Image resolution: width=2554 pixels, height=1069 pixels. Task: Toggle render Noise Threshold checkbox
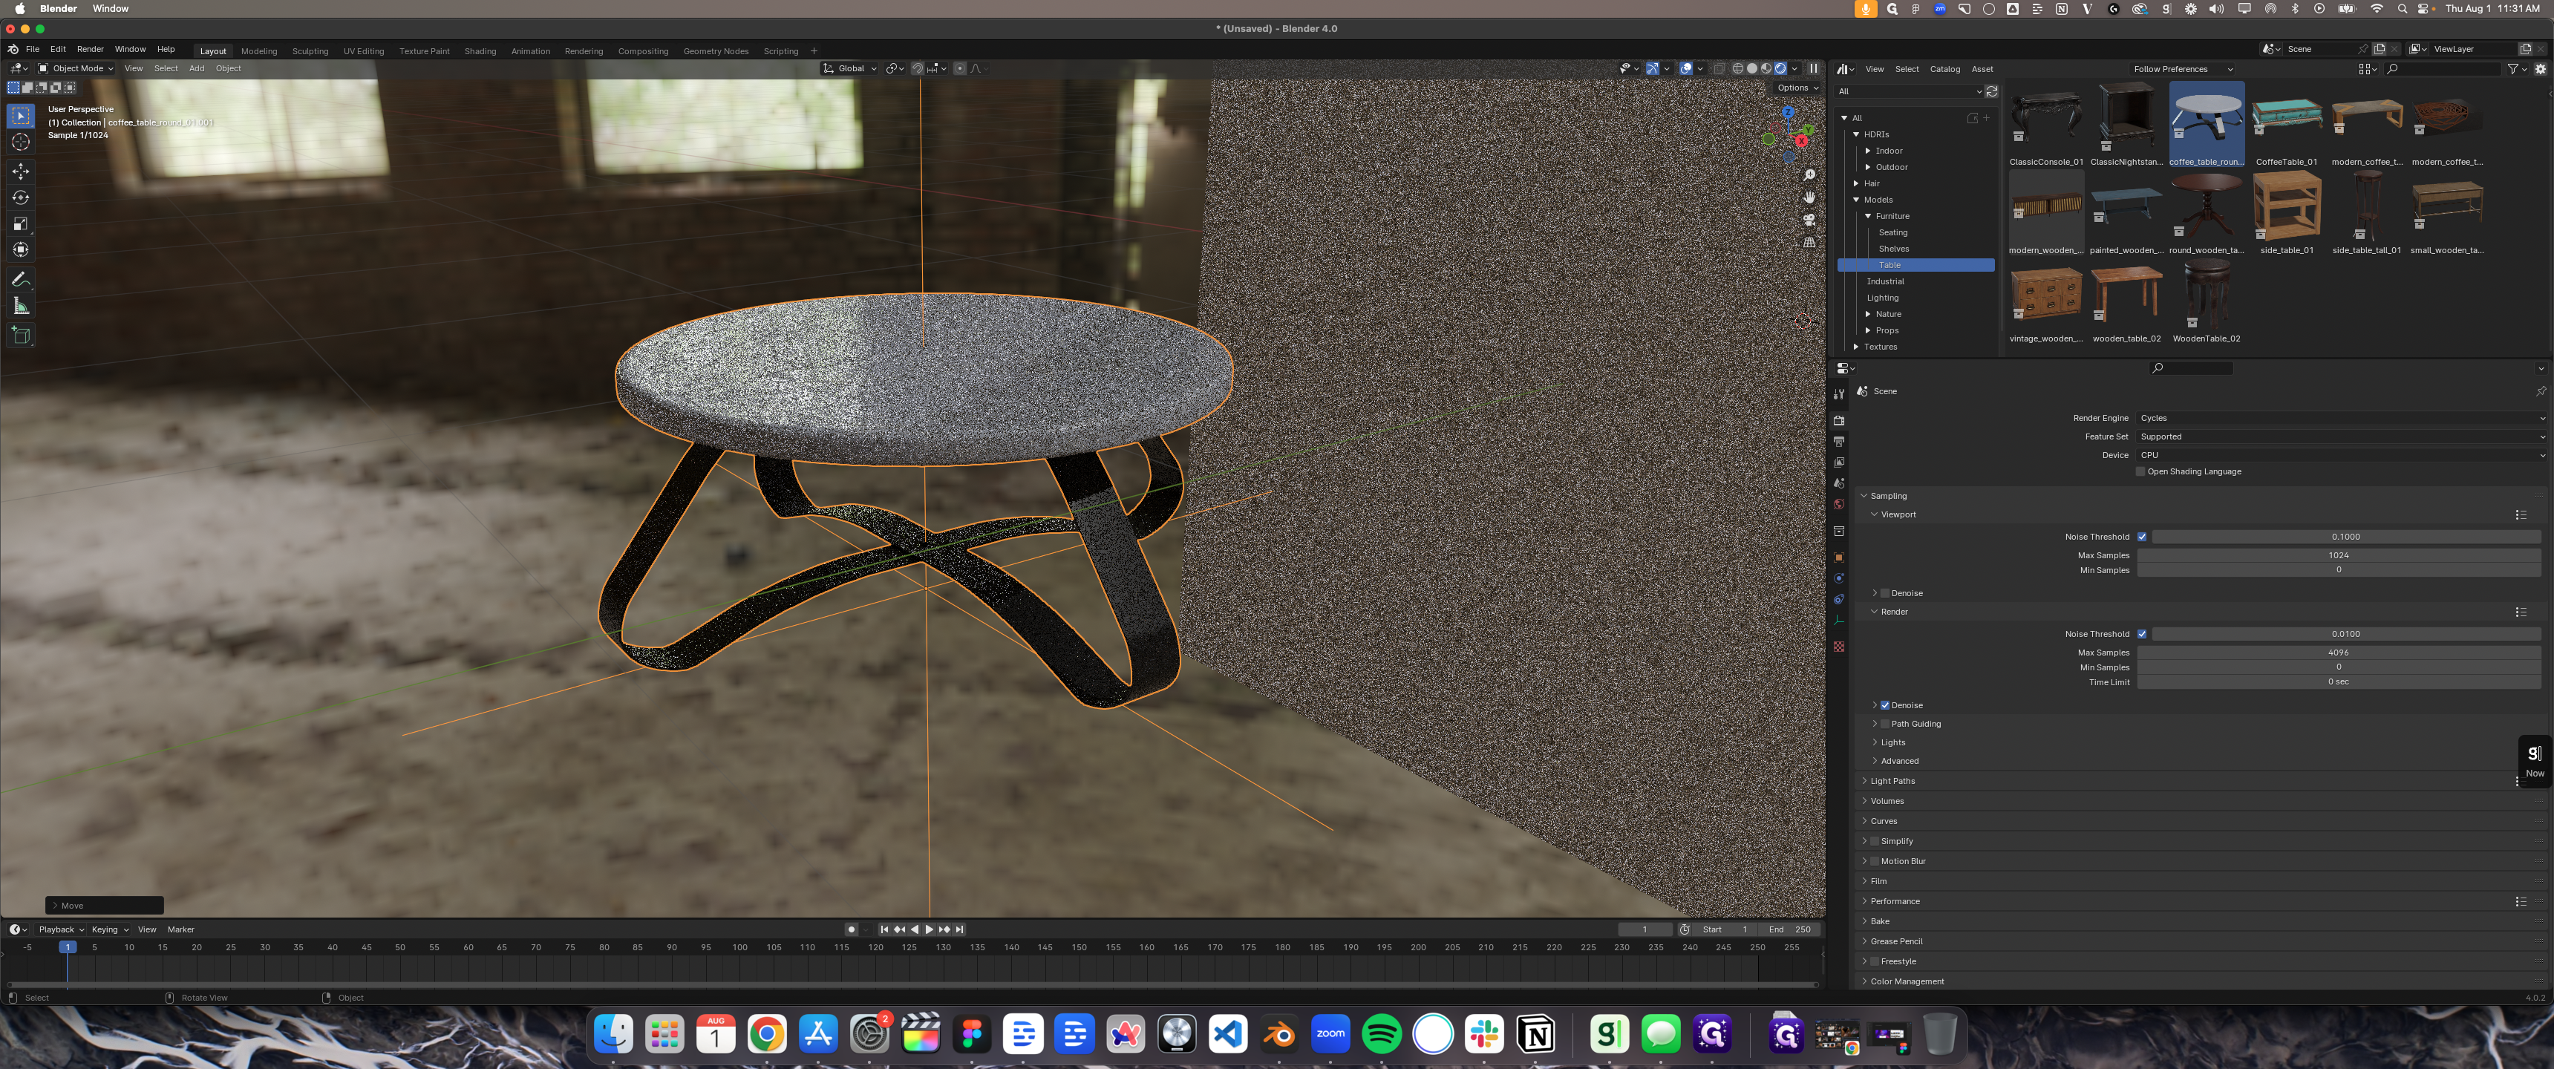tap(2141, 634)
